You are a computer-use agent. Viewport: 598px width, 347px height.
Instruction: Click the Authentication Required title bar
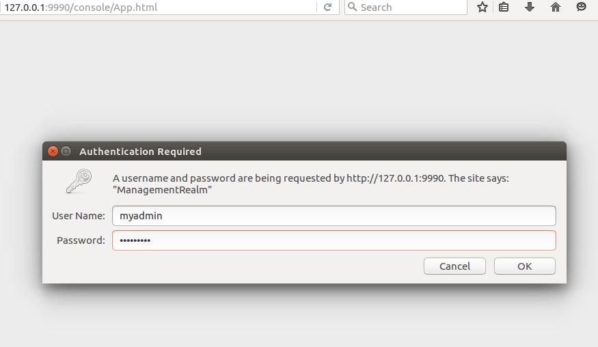(x=304, y=152)
